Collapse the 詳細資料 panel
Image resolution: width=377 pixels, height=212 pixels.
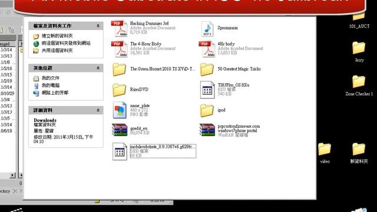(98, 110)
